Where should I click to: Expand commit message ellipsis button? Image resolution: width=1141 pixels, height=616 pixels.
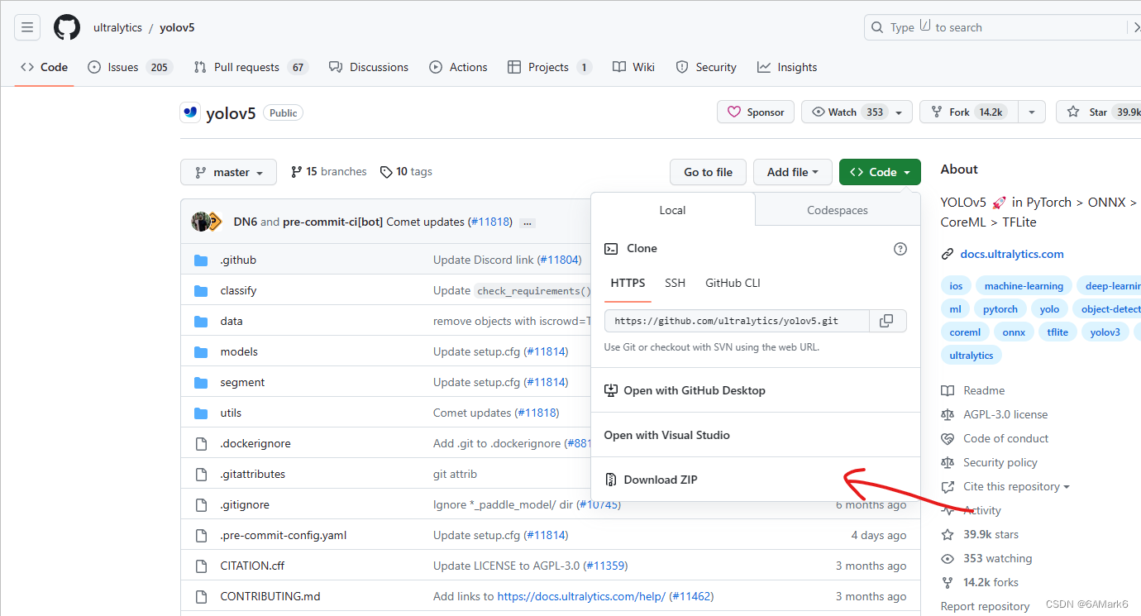coord(527,222)
